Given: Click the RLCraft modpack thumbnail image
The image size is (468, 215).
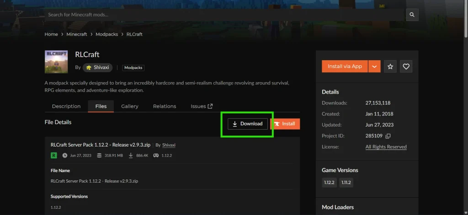Looking at the screenshot, I should 56,62.
